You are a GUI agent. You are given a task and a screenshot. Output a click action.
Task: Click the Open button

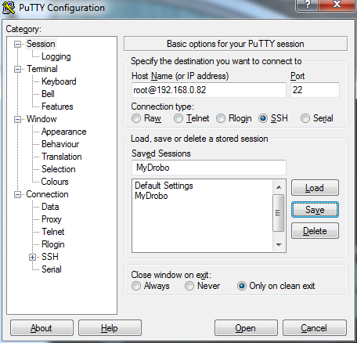(246, 328)
